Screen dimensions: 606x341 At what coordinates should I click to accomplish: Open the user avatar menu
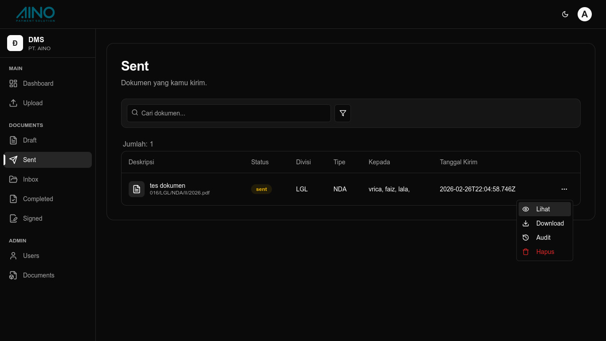[584, 14]
